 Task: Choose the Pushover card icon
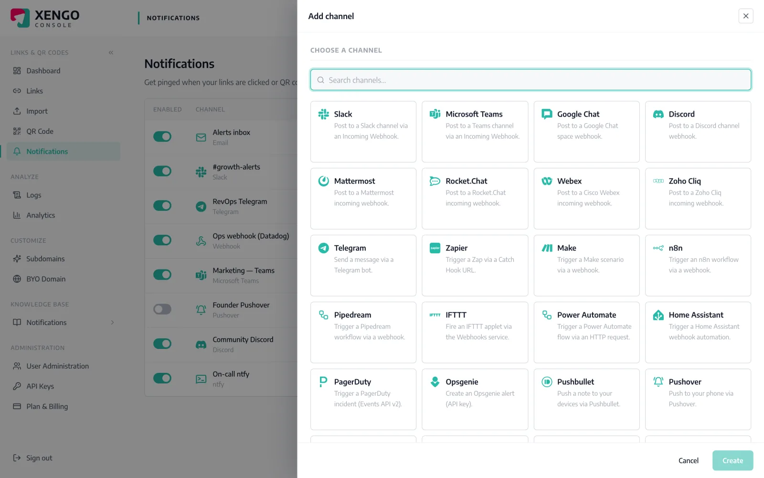[x=658, y=382]
